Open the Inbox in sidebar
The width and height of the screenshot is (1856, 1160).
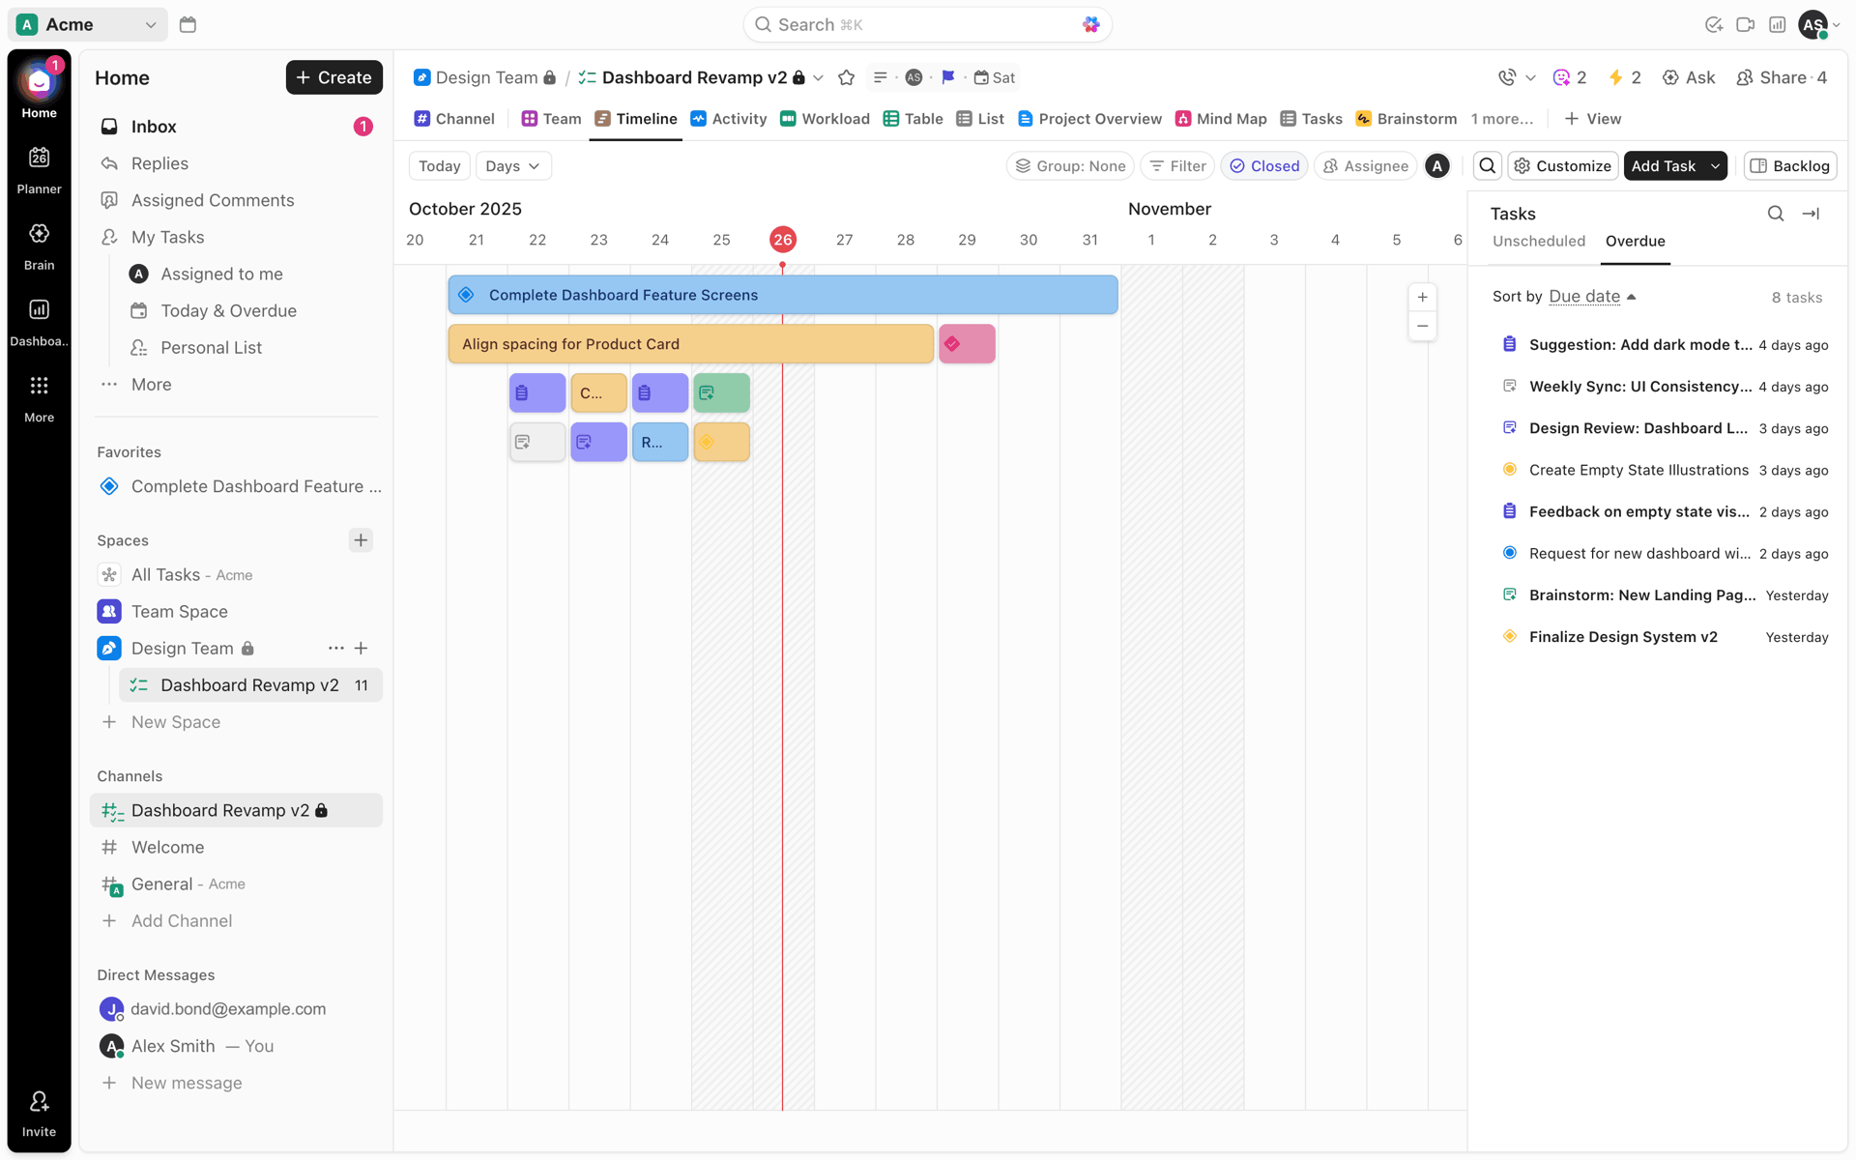tap(237, 127)
